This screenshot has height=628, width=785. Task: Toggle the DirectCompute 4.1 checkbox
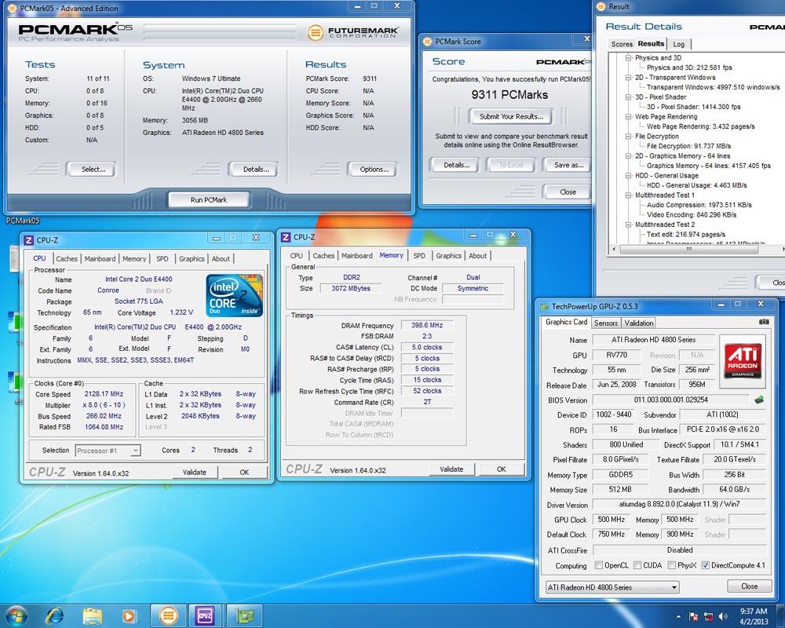[706, 565]
